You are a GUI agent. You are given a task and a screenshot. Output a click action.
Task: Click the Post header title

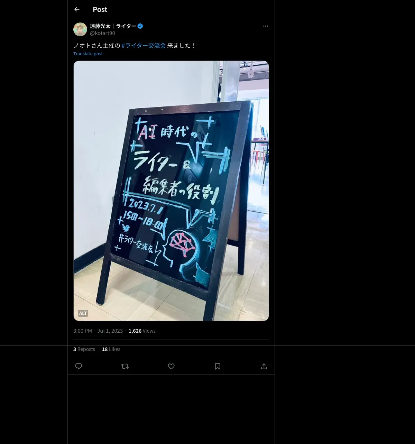[x=100, y=10]
